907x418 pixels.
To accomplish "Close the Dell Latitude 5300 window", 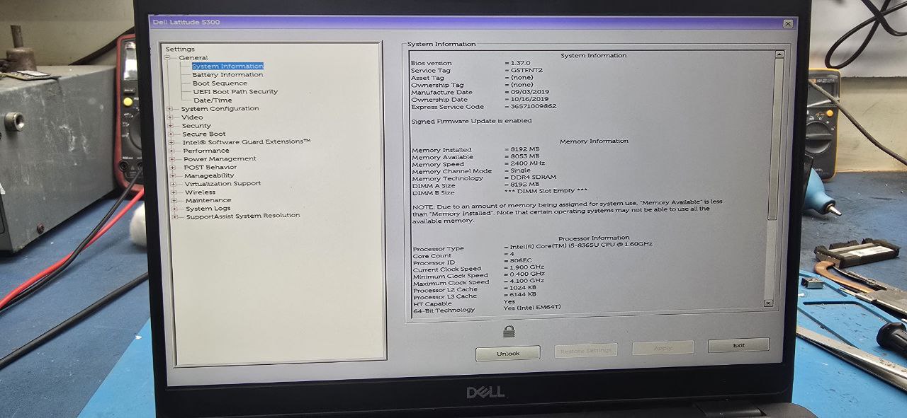I will (x=788, y=23).
